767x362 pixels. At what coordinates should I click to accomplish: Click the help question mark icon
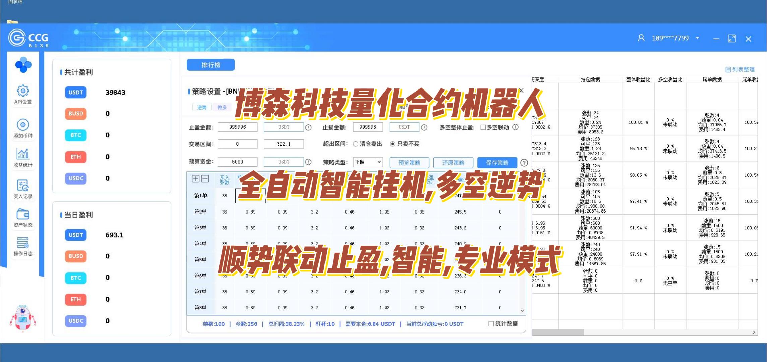click(524, 163)
